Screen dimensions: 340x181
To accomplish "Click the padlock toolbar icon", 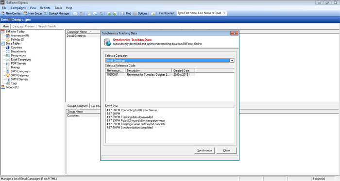I will tap(153, 14).
